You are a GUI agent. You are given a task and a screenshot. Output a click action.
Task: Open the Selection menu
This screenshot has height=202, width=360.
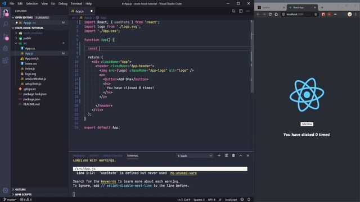pyautogui.click(x=32, y=4)
